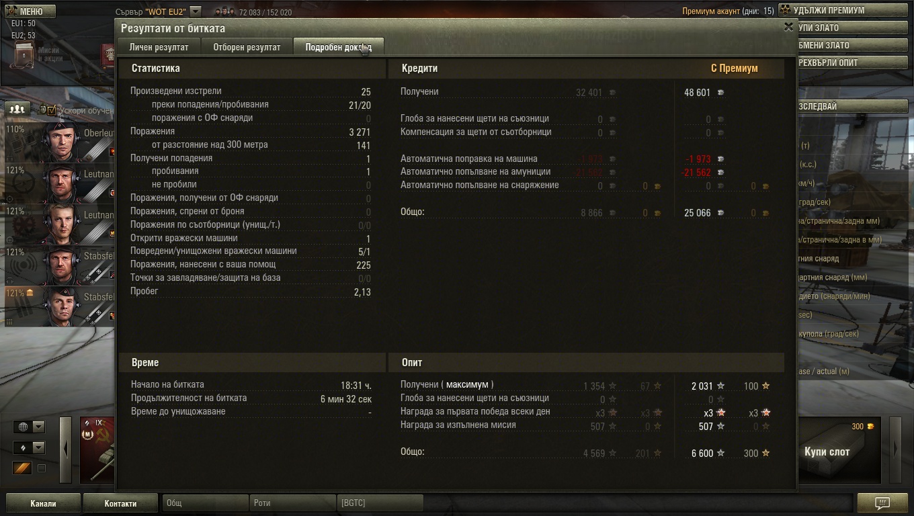The height and width of the screenshot is (516, 914).
Task: Click the orange stripe elite-filter icon
Action: click(x=22, y=468)
